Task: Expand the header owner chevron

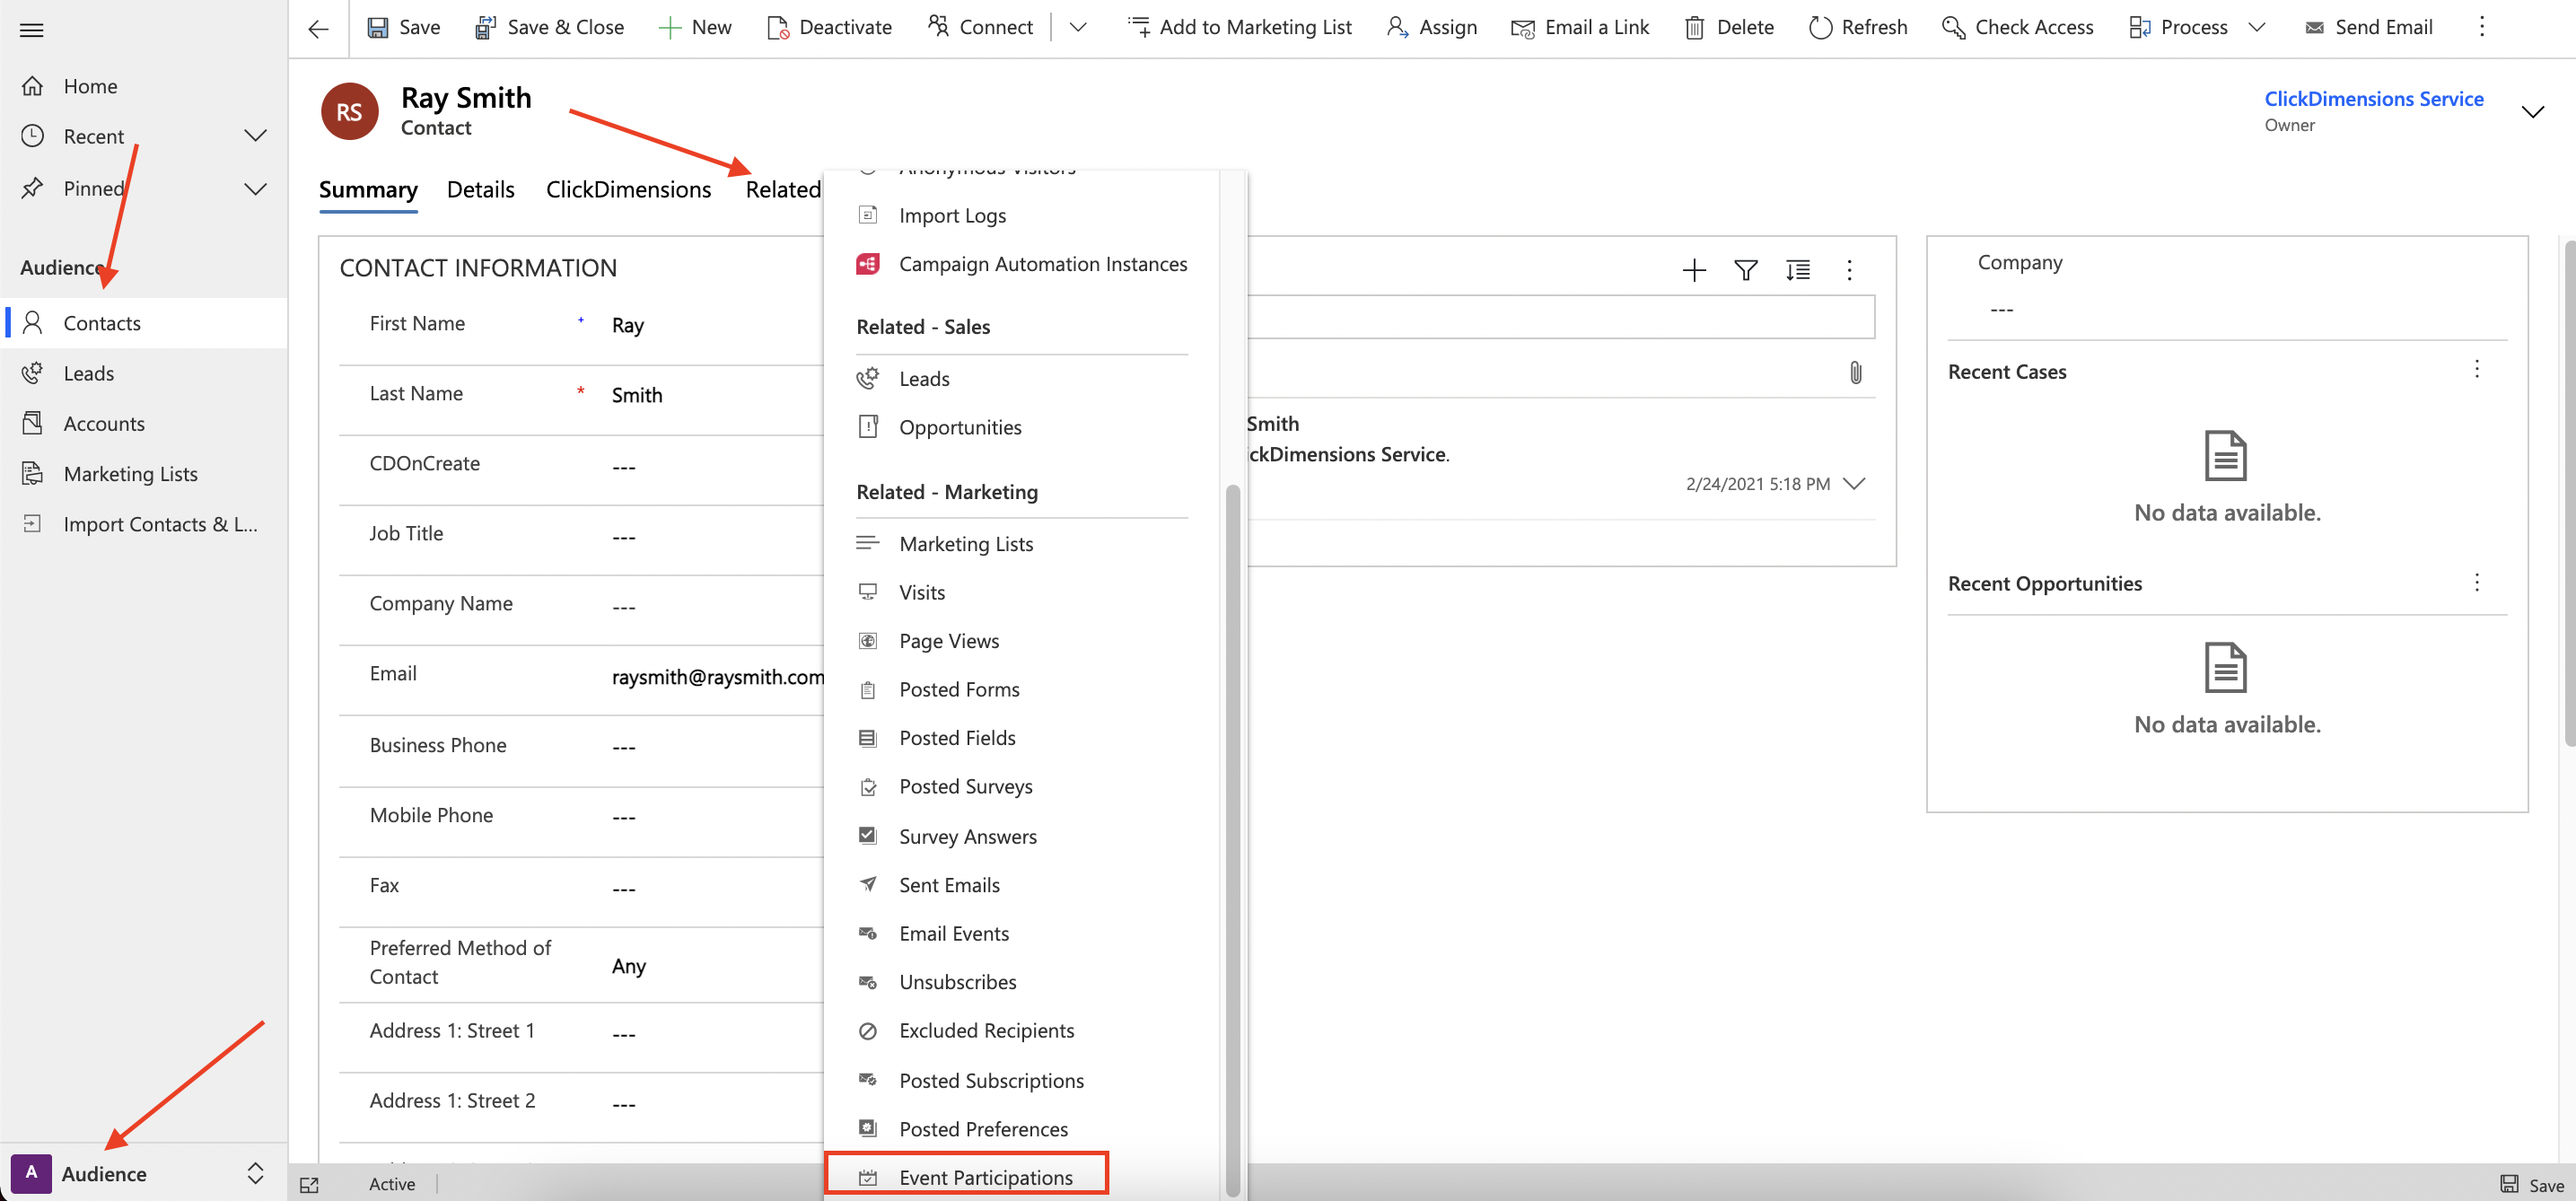Action: pos(2533,111)
